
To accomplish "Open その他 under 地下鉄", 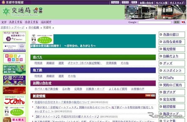I will tap(72, 76).
